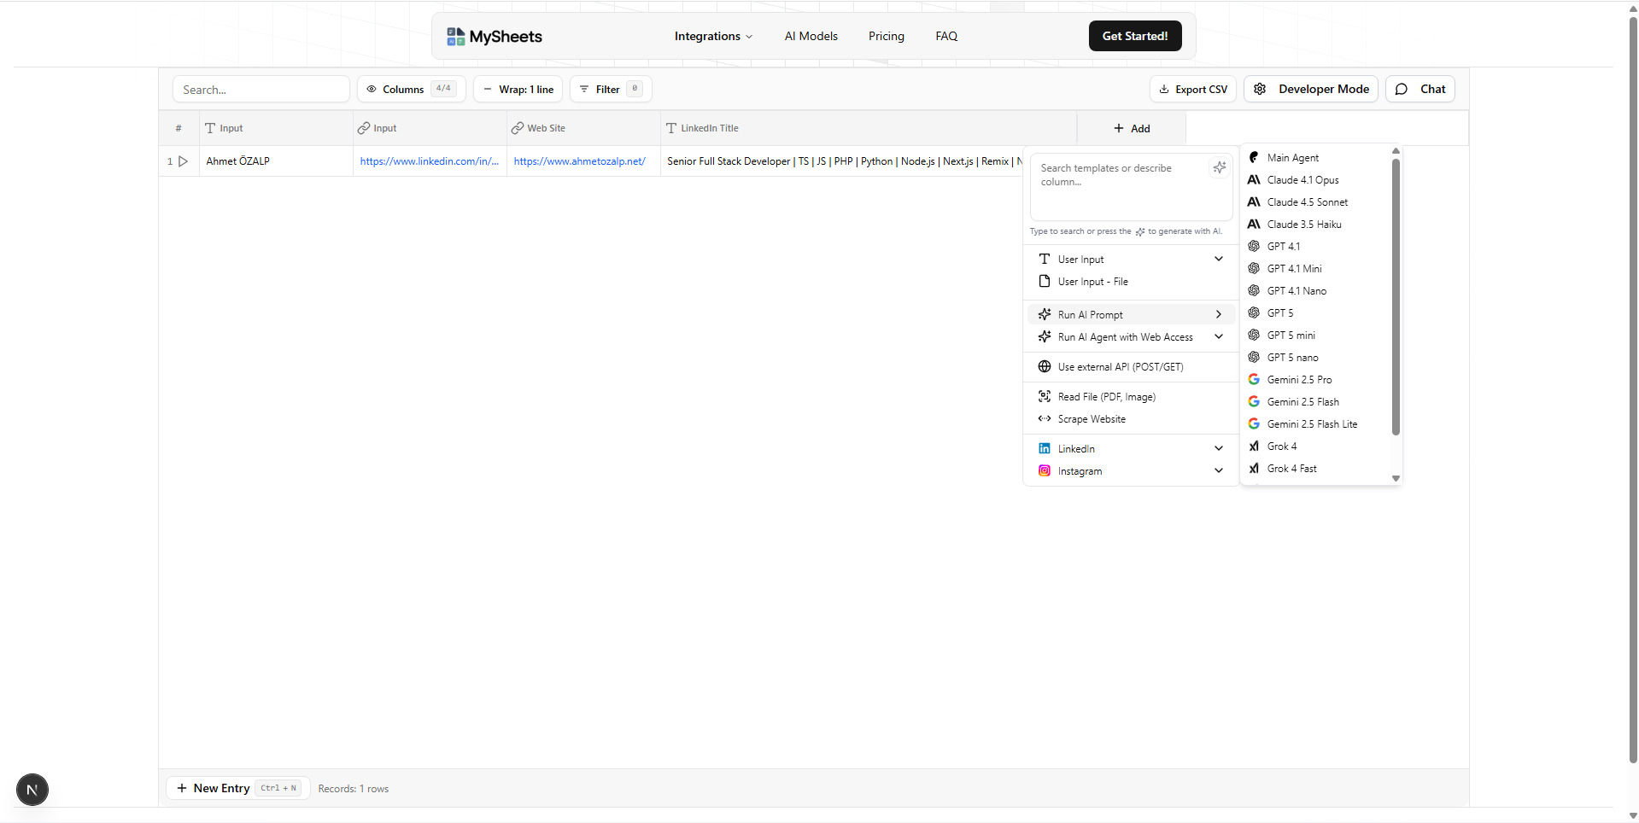The height and width of the screenshot is (823, 1639).
Task: Change the Wrap: 1 line setting
Action: tap(518, 90)
